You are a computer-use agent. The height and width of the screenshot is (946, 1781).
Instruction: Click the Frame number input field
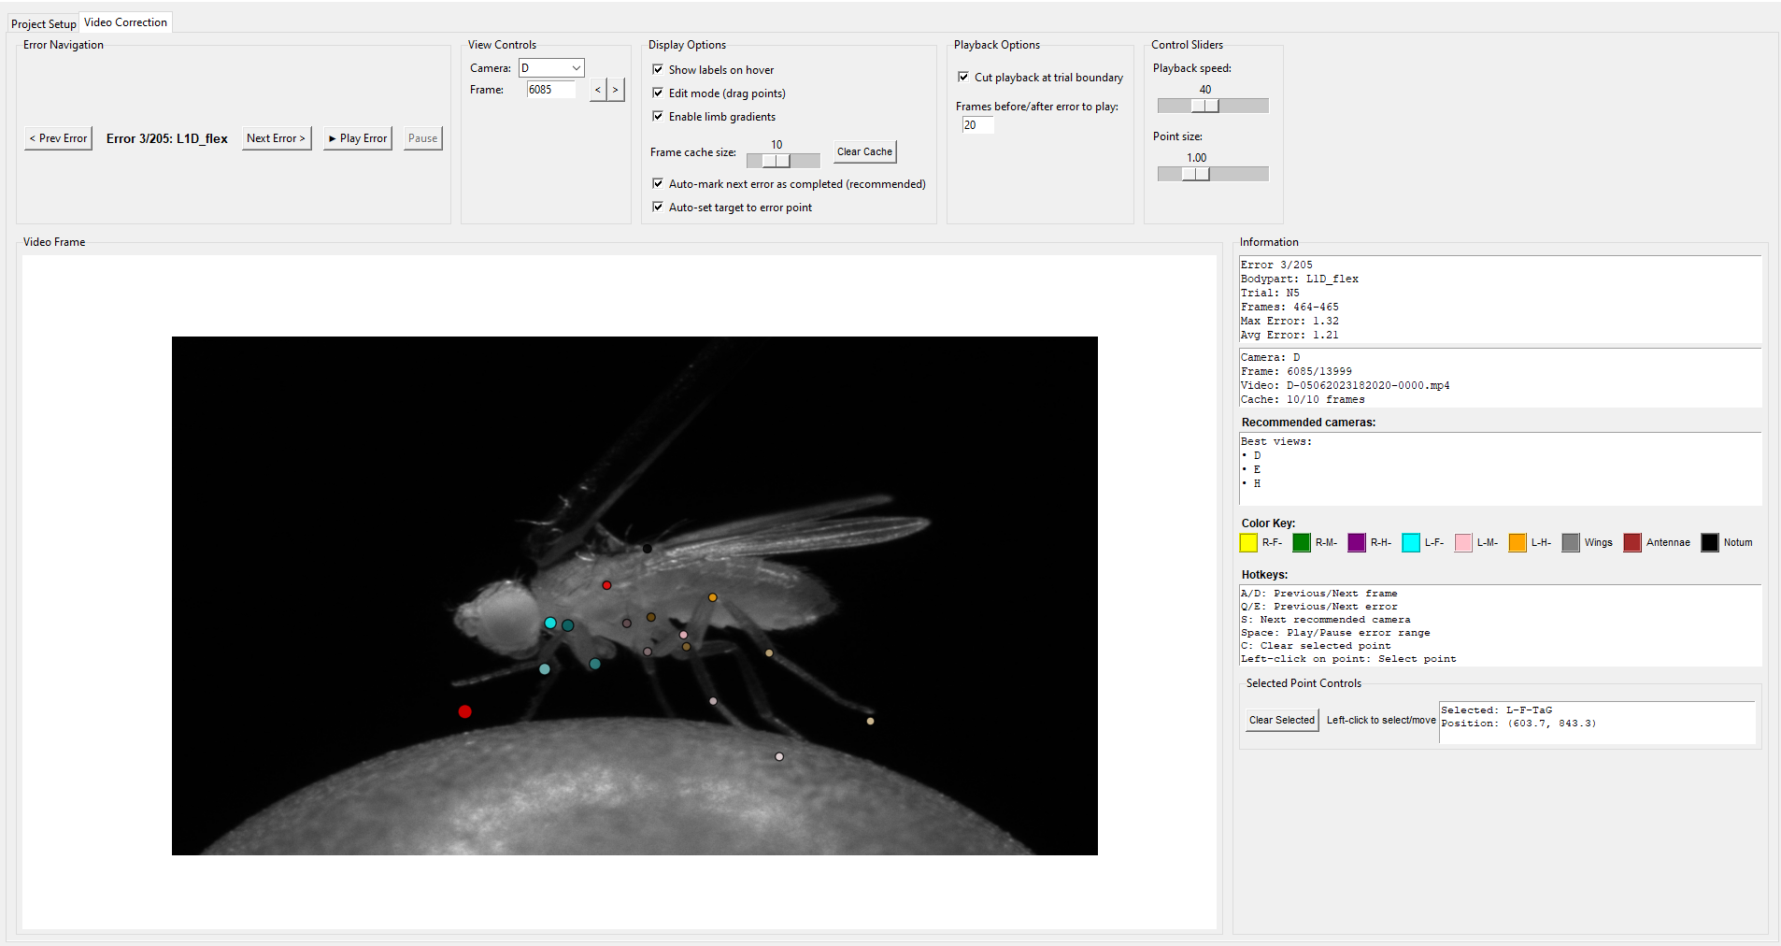click(551, 90)
